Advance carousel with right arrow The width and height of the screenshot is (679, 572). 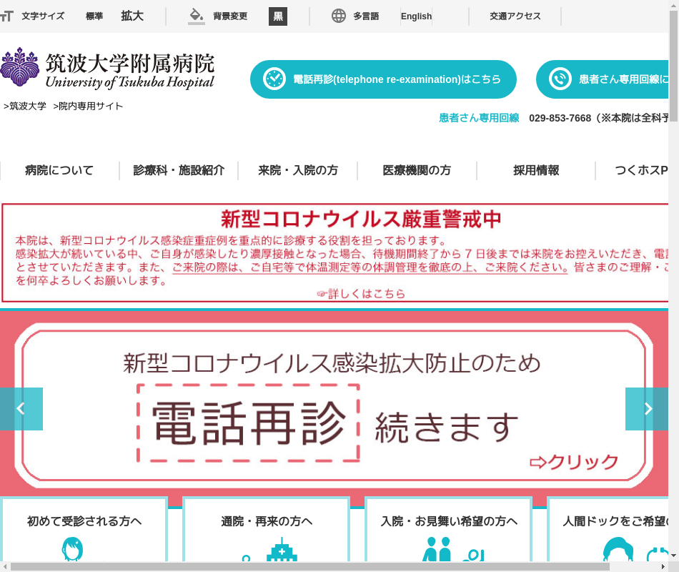(x=647, y=409)
